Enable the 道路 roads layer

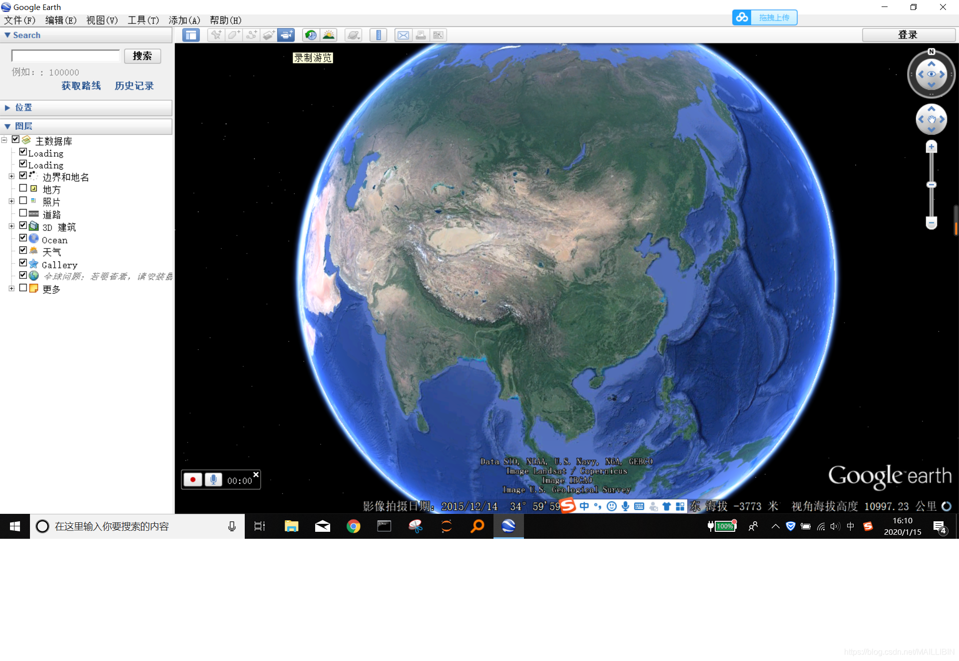tap(23, 213)
